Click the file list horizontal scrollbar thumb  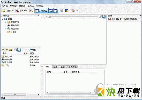click(x=15, y=95)
